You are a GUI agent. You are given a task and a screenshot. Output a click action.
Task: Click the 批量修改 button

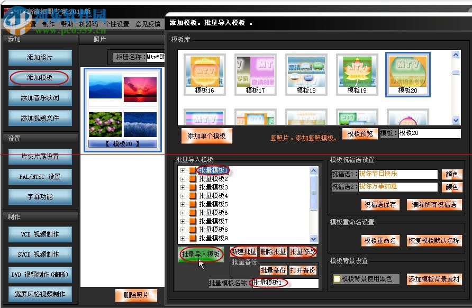(x=303, y=252)
